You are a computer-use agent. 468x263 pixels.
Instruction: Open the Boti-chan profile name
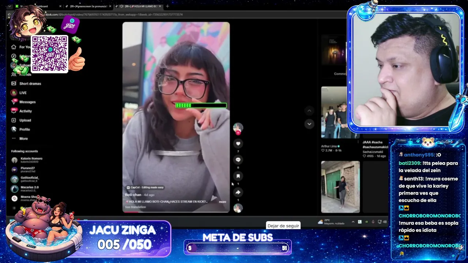[133, 195]
